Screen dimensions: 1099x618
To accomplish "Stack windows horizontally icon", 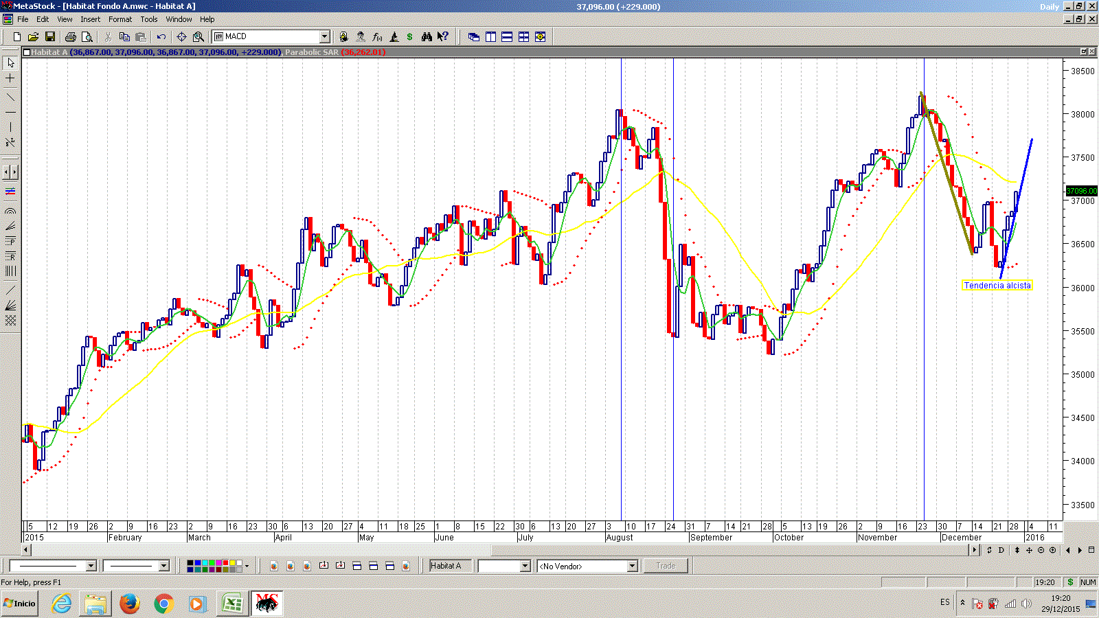I will [507, 36].
